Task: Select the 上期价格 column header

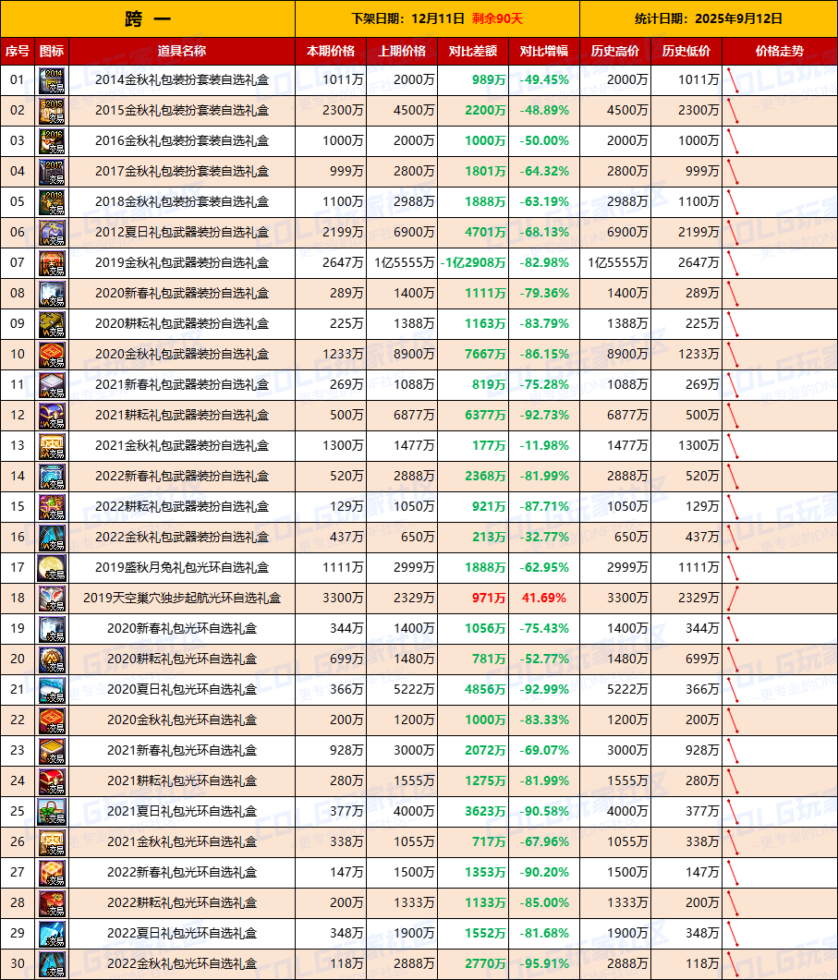Action: (x=402, y=51)
